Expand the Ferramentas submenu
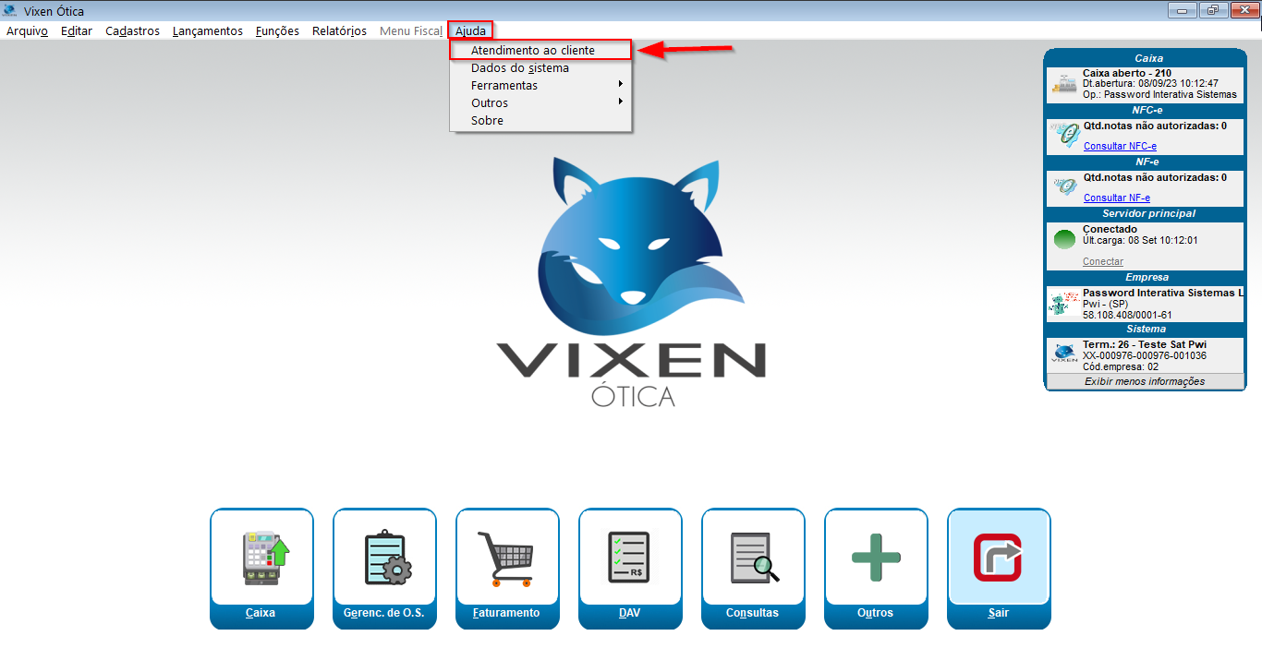The image size is (1262, 660). [x=540, y=85]
